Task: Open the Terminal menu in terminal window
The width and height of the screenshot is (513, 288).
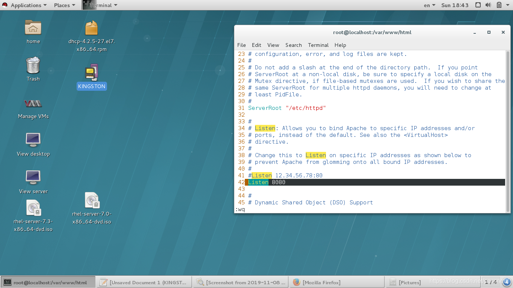Action: (x=318, y=45)
